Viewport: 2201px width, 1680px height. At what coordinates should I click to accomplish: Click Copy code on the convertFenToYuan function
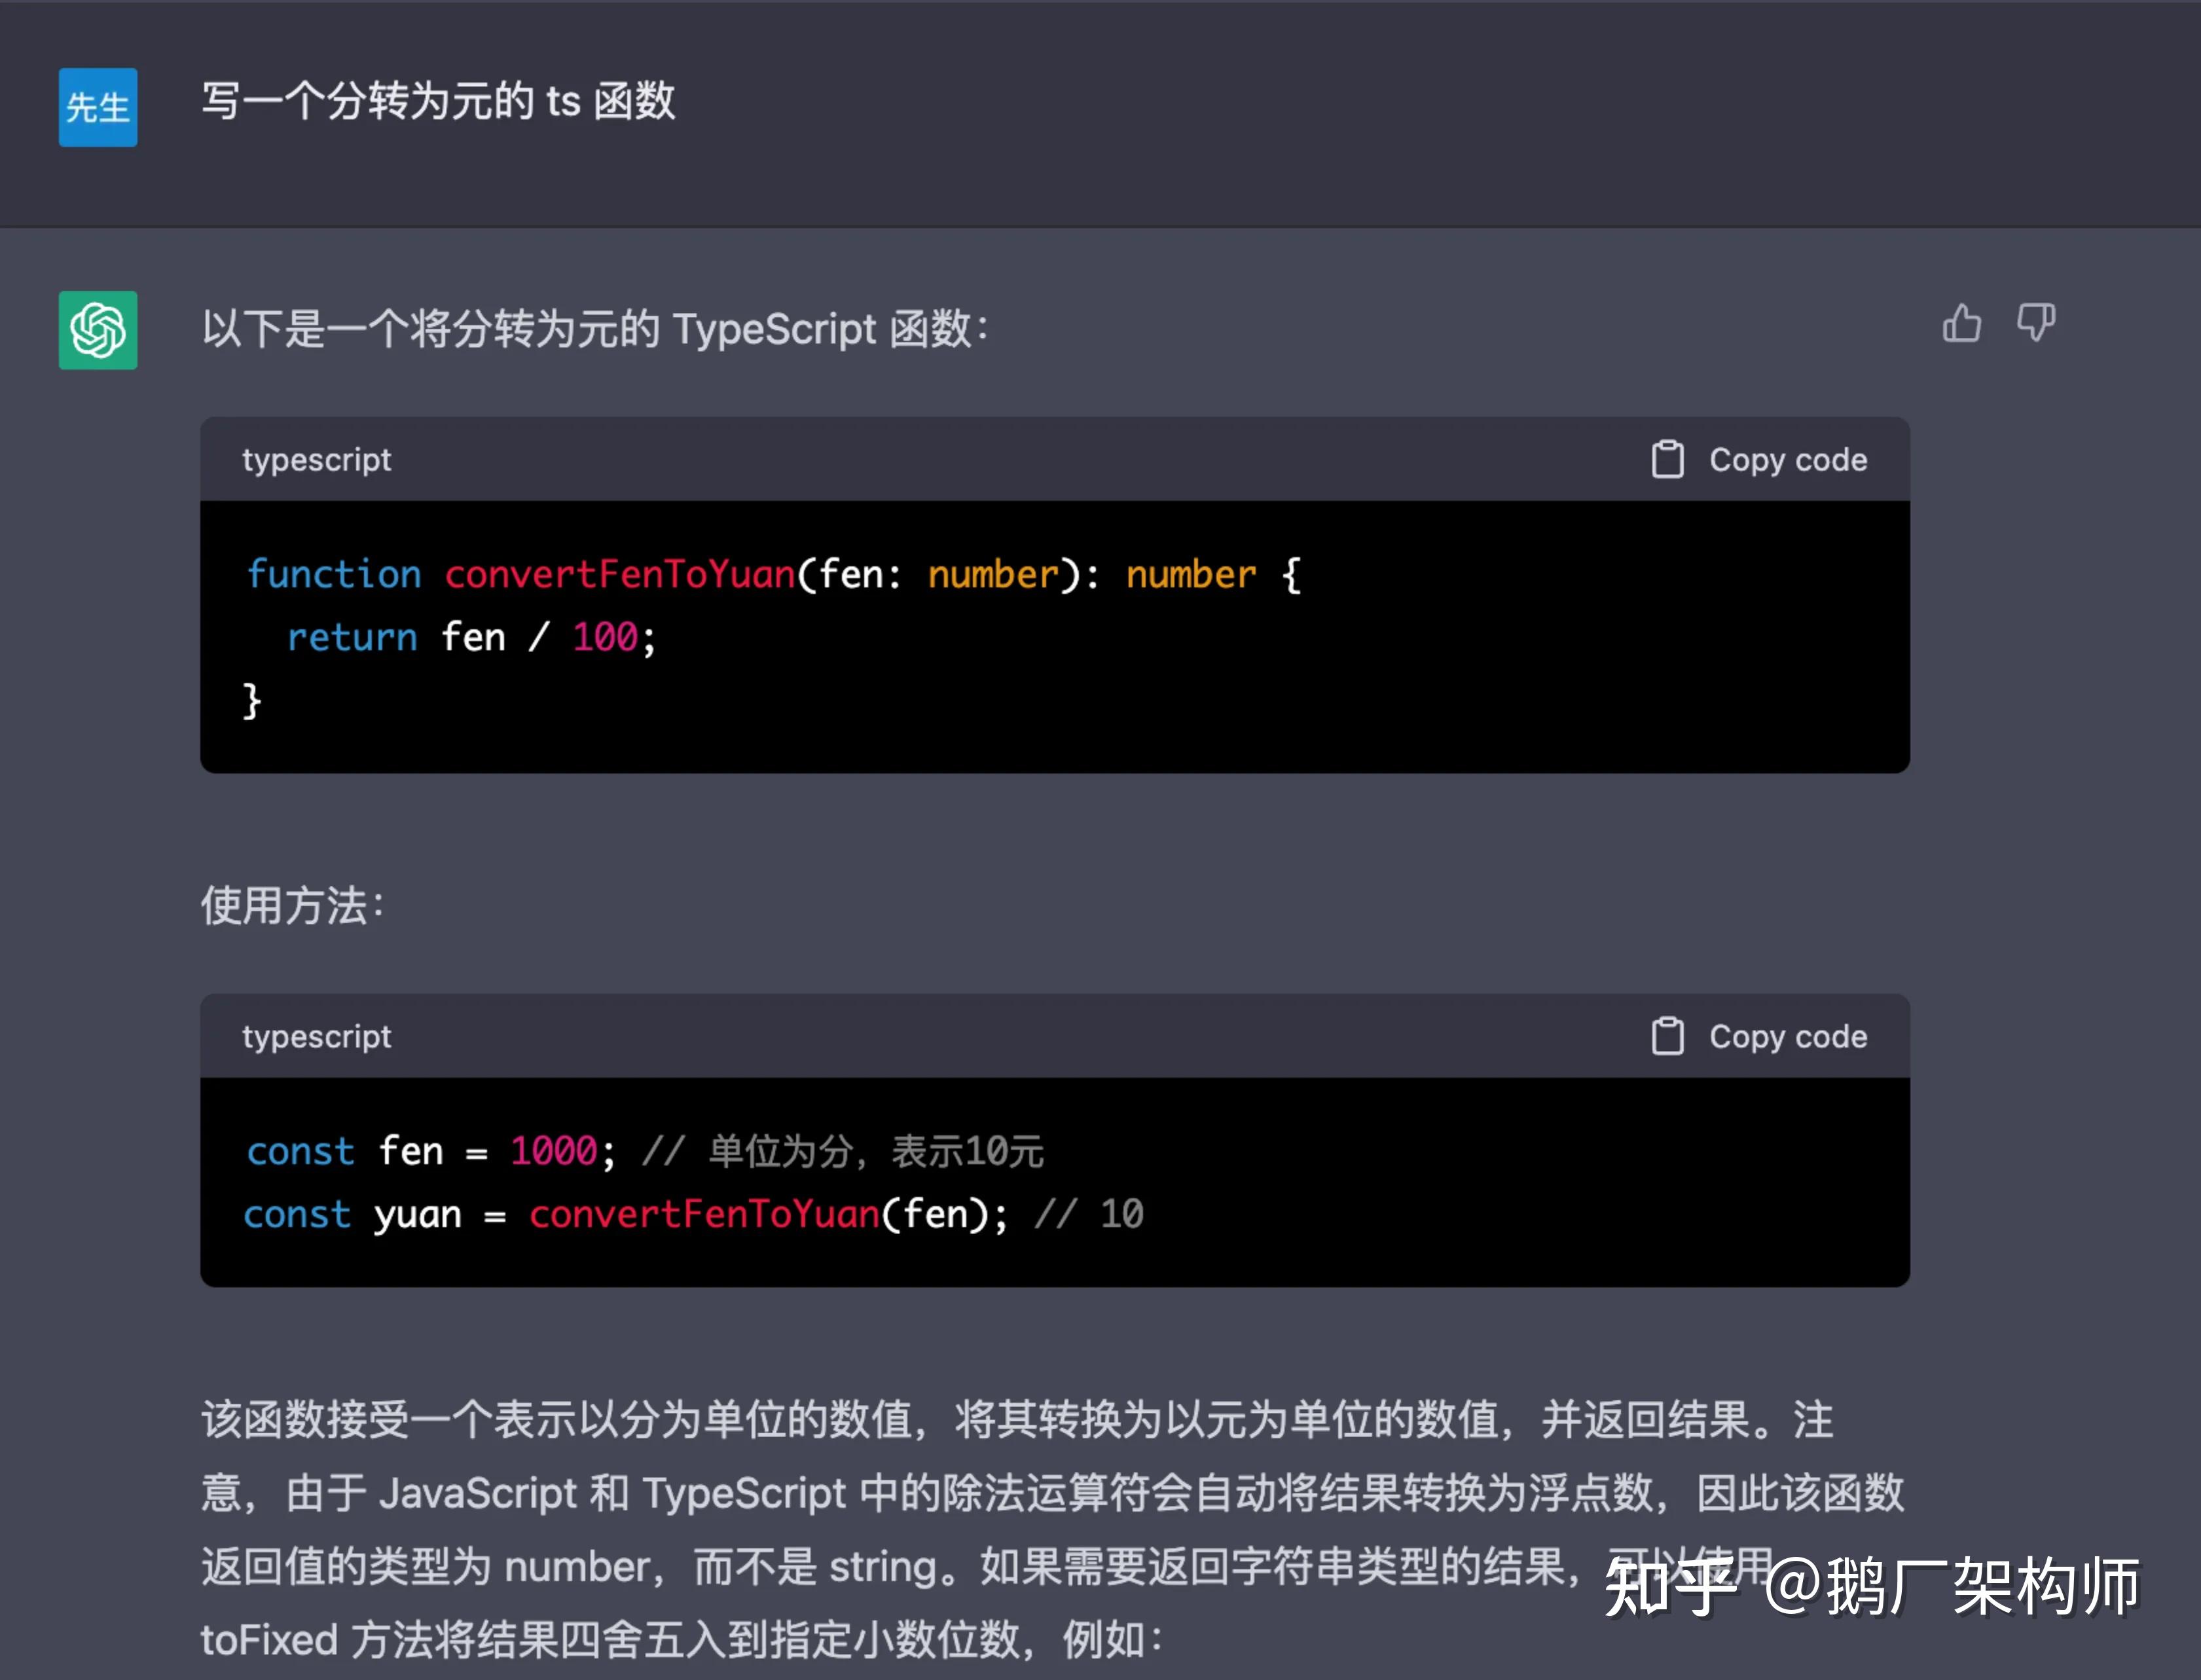(x=1788, y=459)
